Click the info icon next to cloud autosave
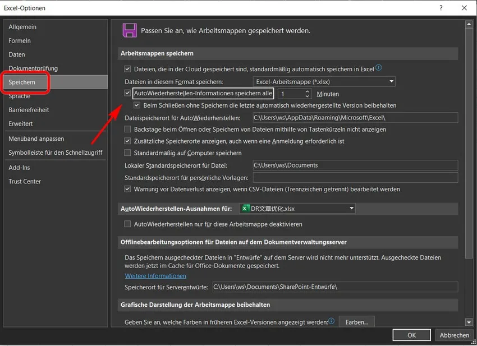 379,68
